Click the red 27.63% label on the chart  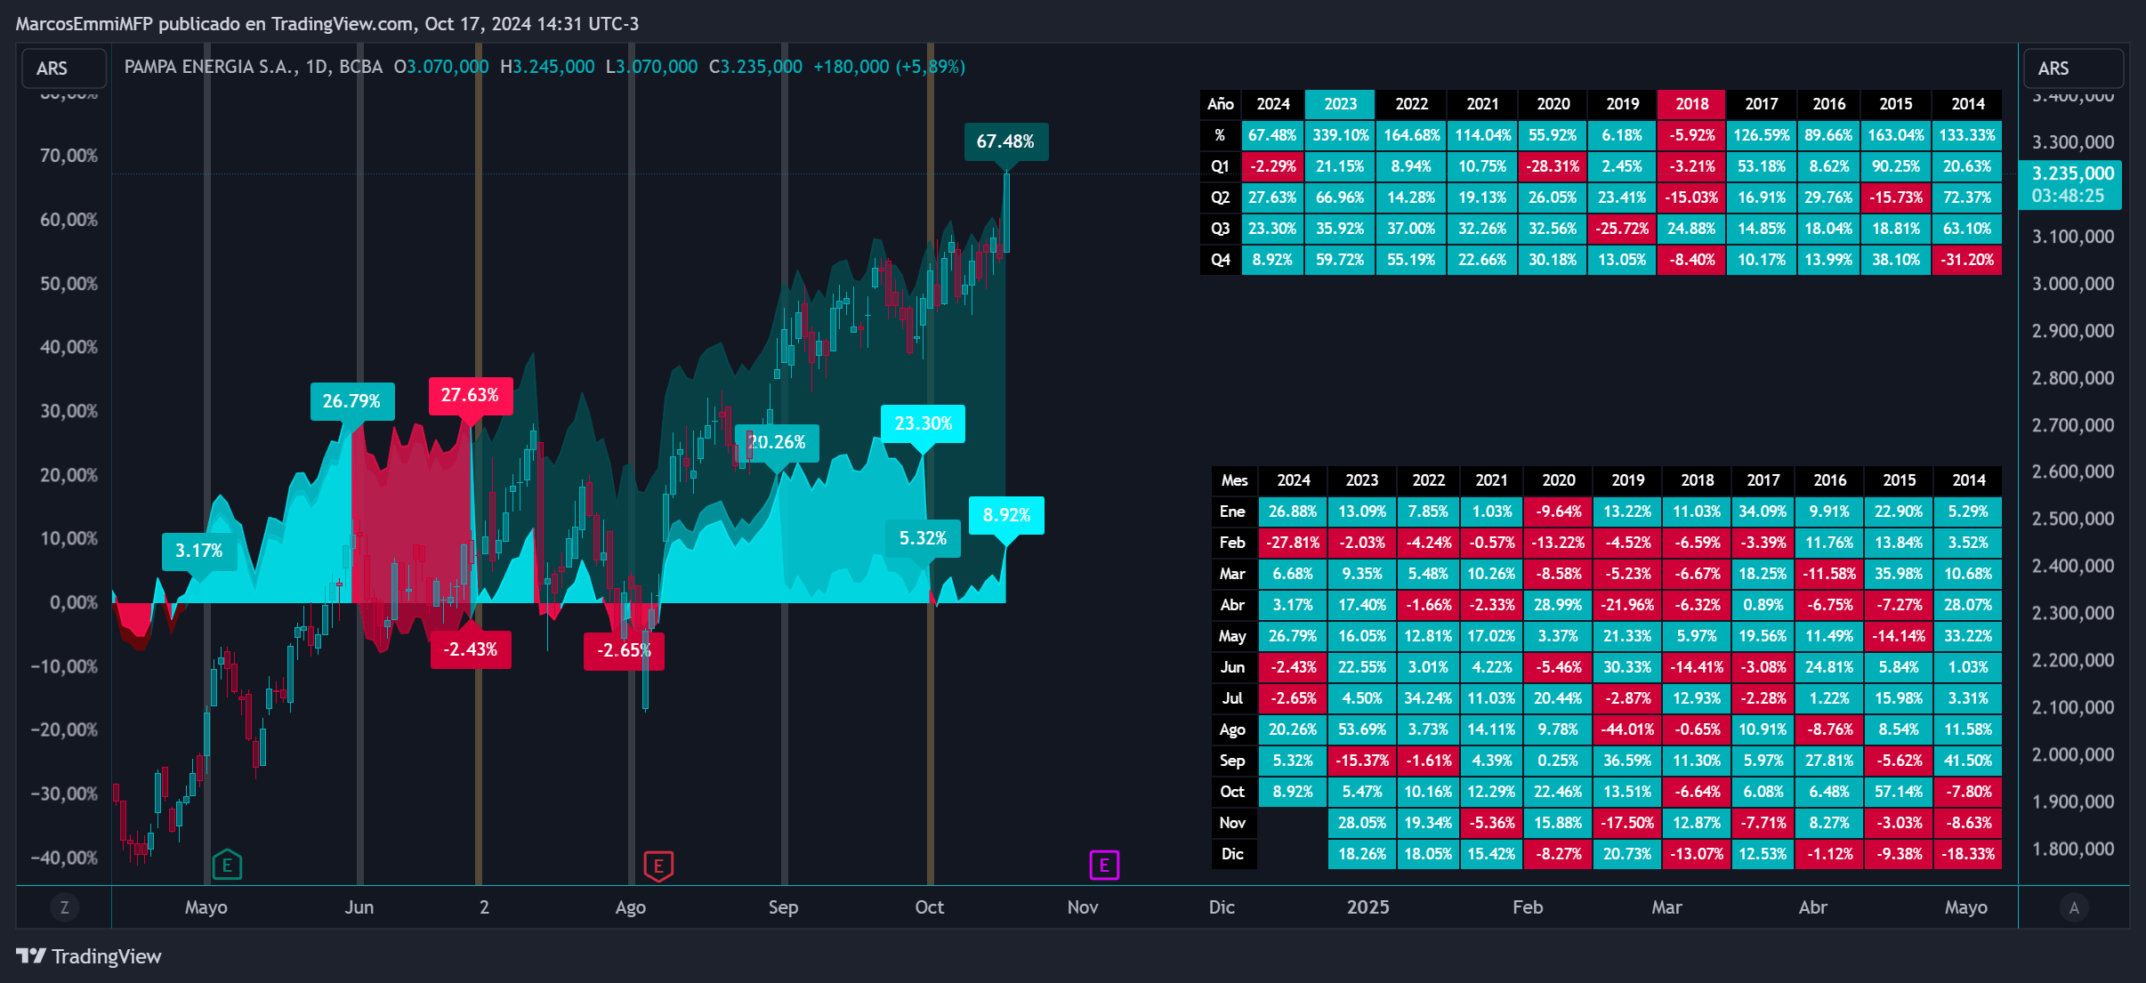pos(470,395)
